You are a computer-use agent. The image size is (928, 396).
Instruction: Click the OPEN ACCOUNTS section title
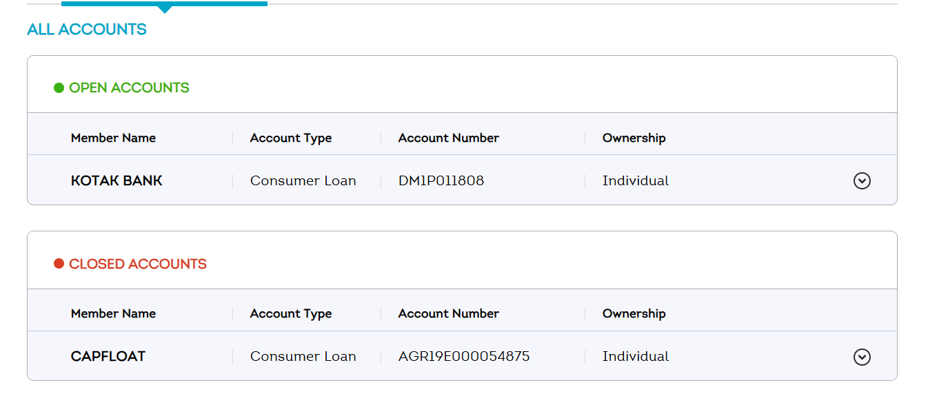pos(129,88)
